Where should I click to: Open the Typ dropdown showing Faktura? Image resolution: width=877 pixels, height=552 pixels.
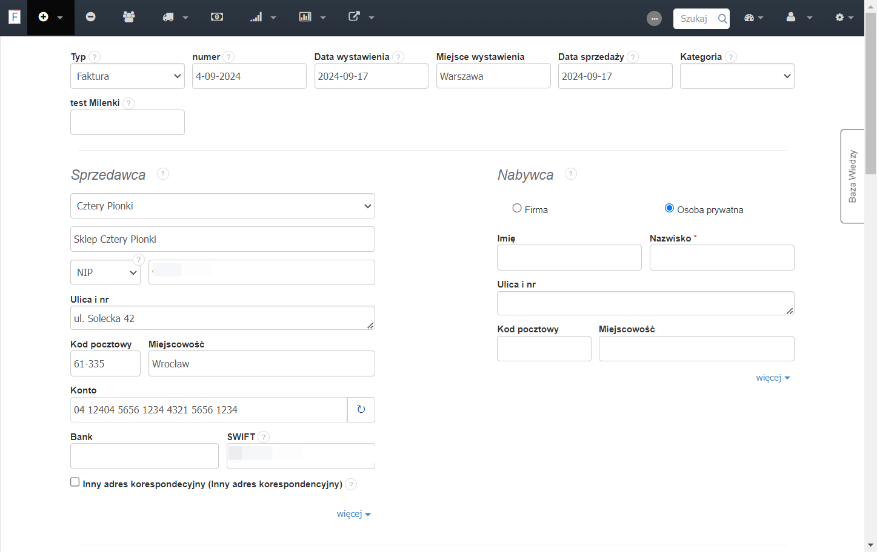pyautogui.click(x=127, y=76)
